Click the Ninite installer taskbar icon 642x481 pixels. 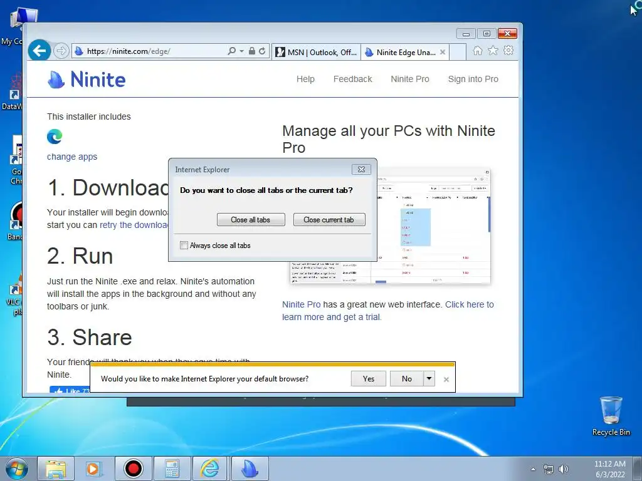(x=250, y=468)
